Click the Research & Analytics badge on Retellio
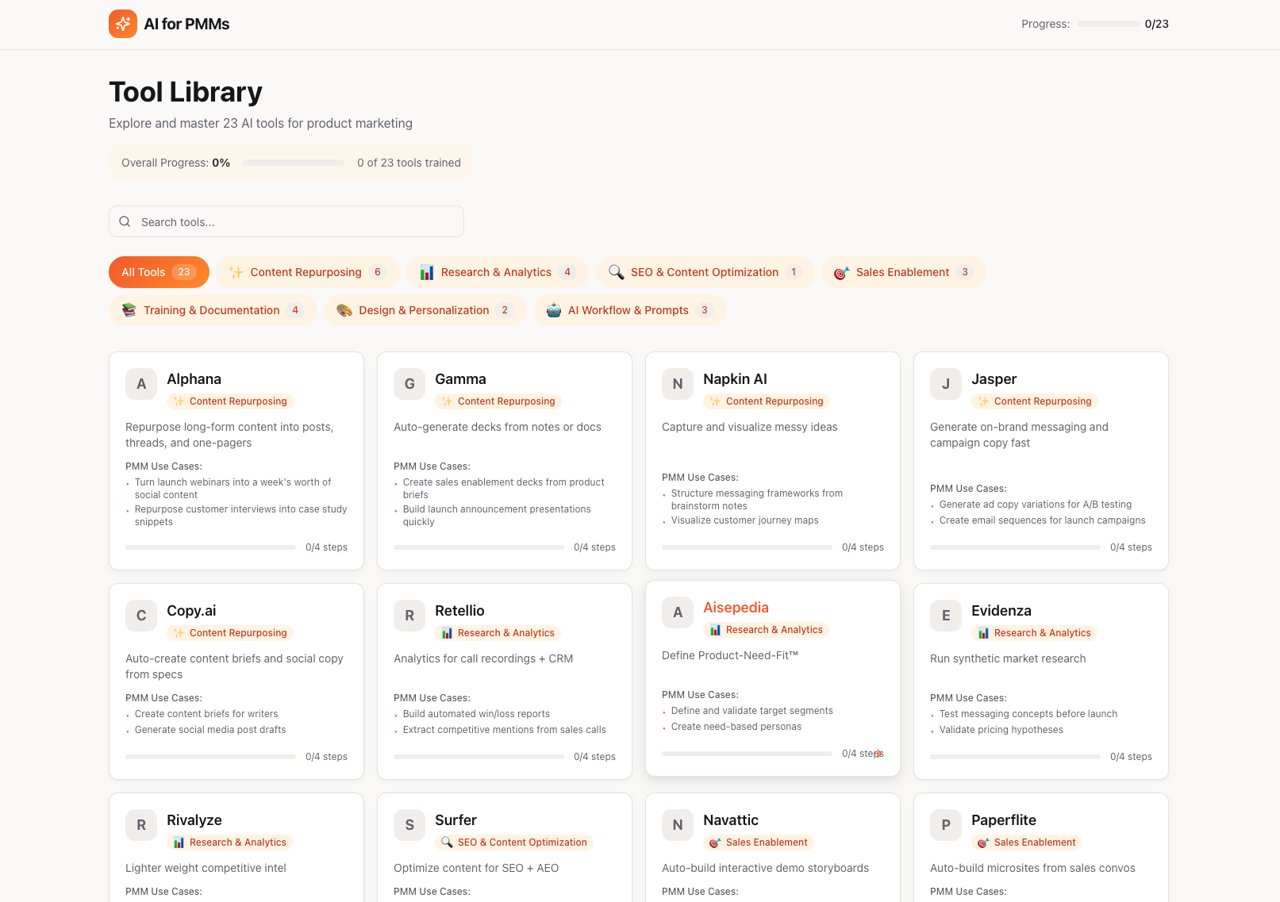 pyautogui.click(x=498, y=633)
